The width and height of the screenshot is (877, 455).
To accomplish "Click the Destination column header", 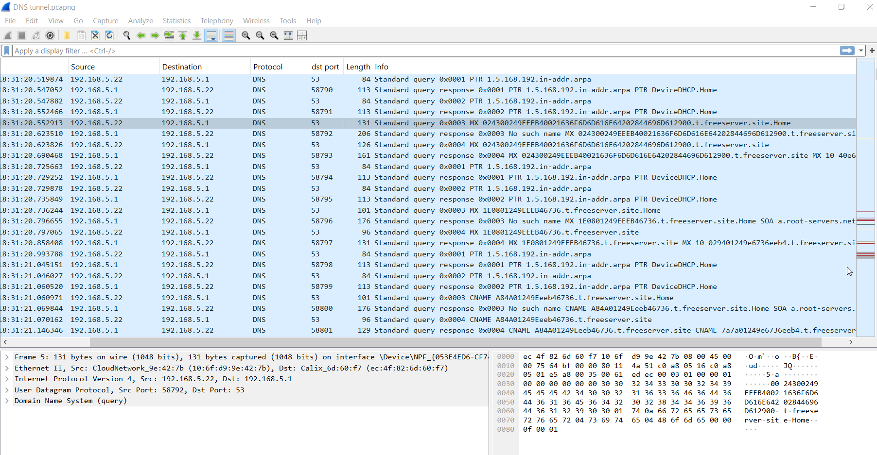I will click(x=182, y=67).
